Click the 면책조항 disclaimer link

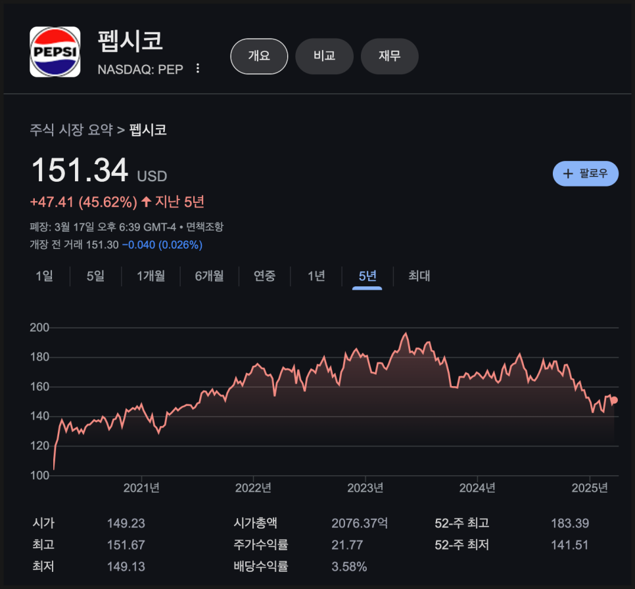click(204, 227)
